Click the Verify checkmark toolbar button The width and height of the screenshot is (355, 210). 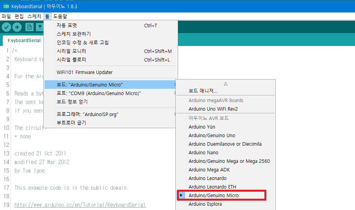(x=7, y=27)
